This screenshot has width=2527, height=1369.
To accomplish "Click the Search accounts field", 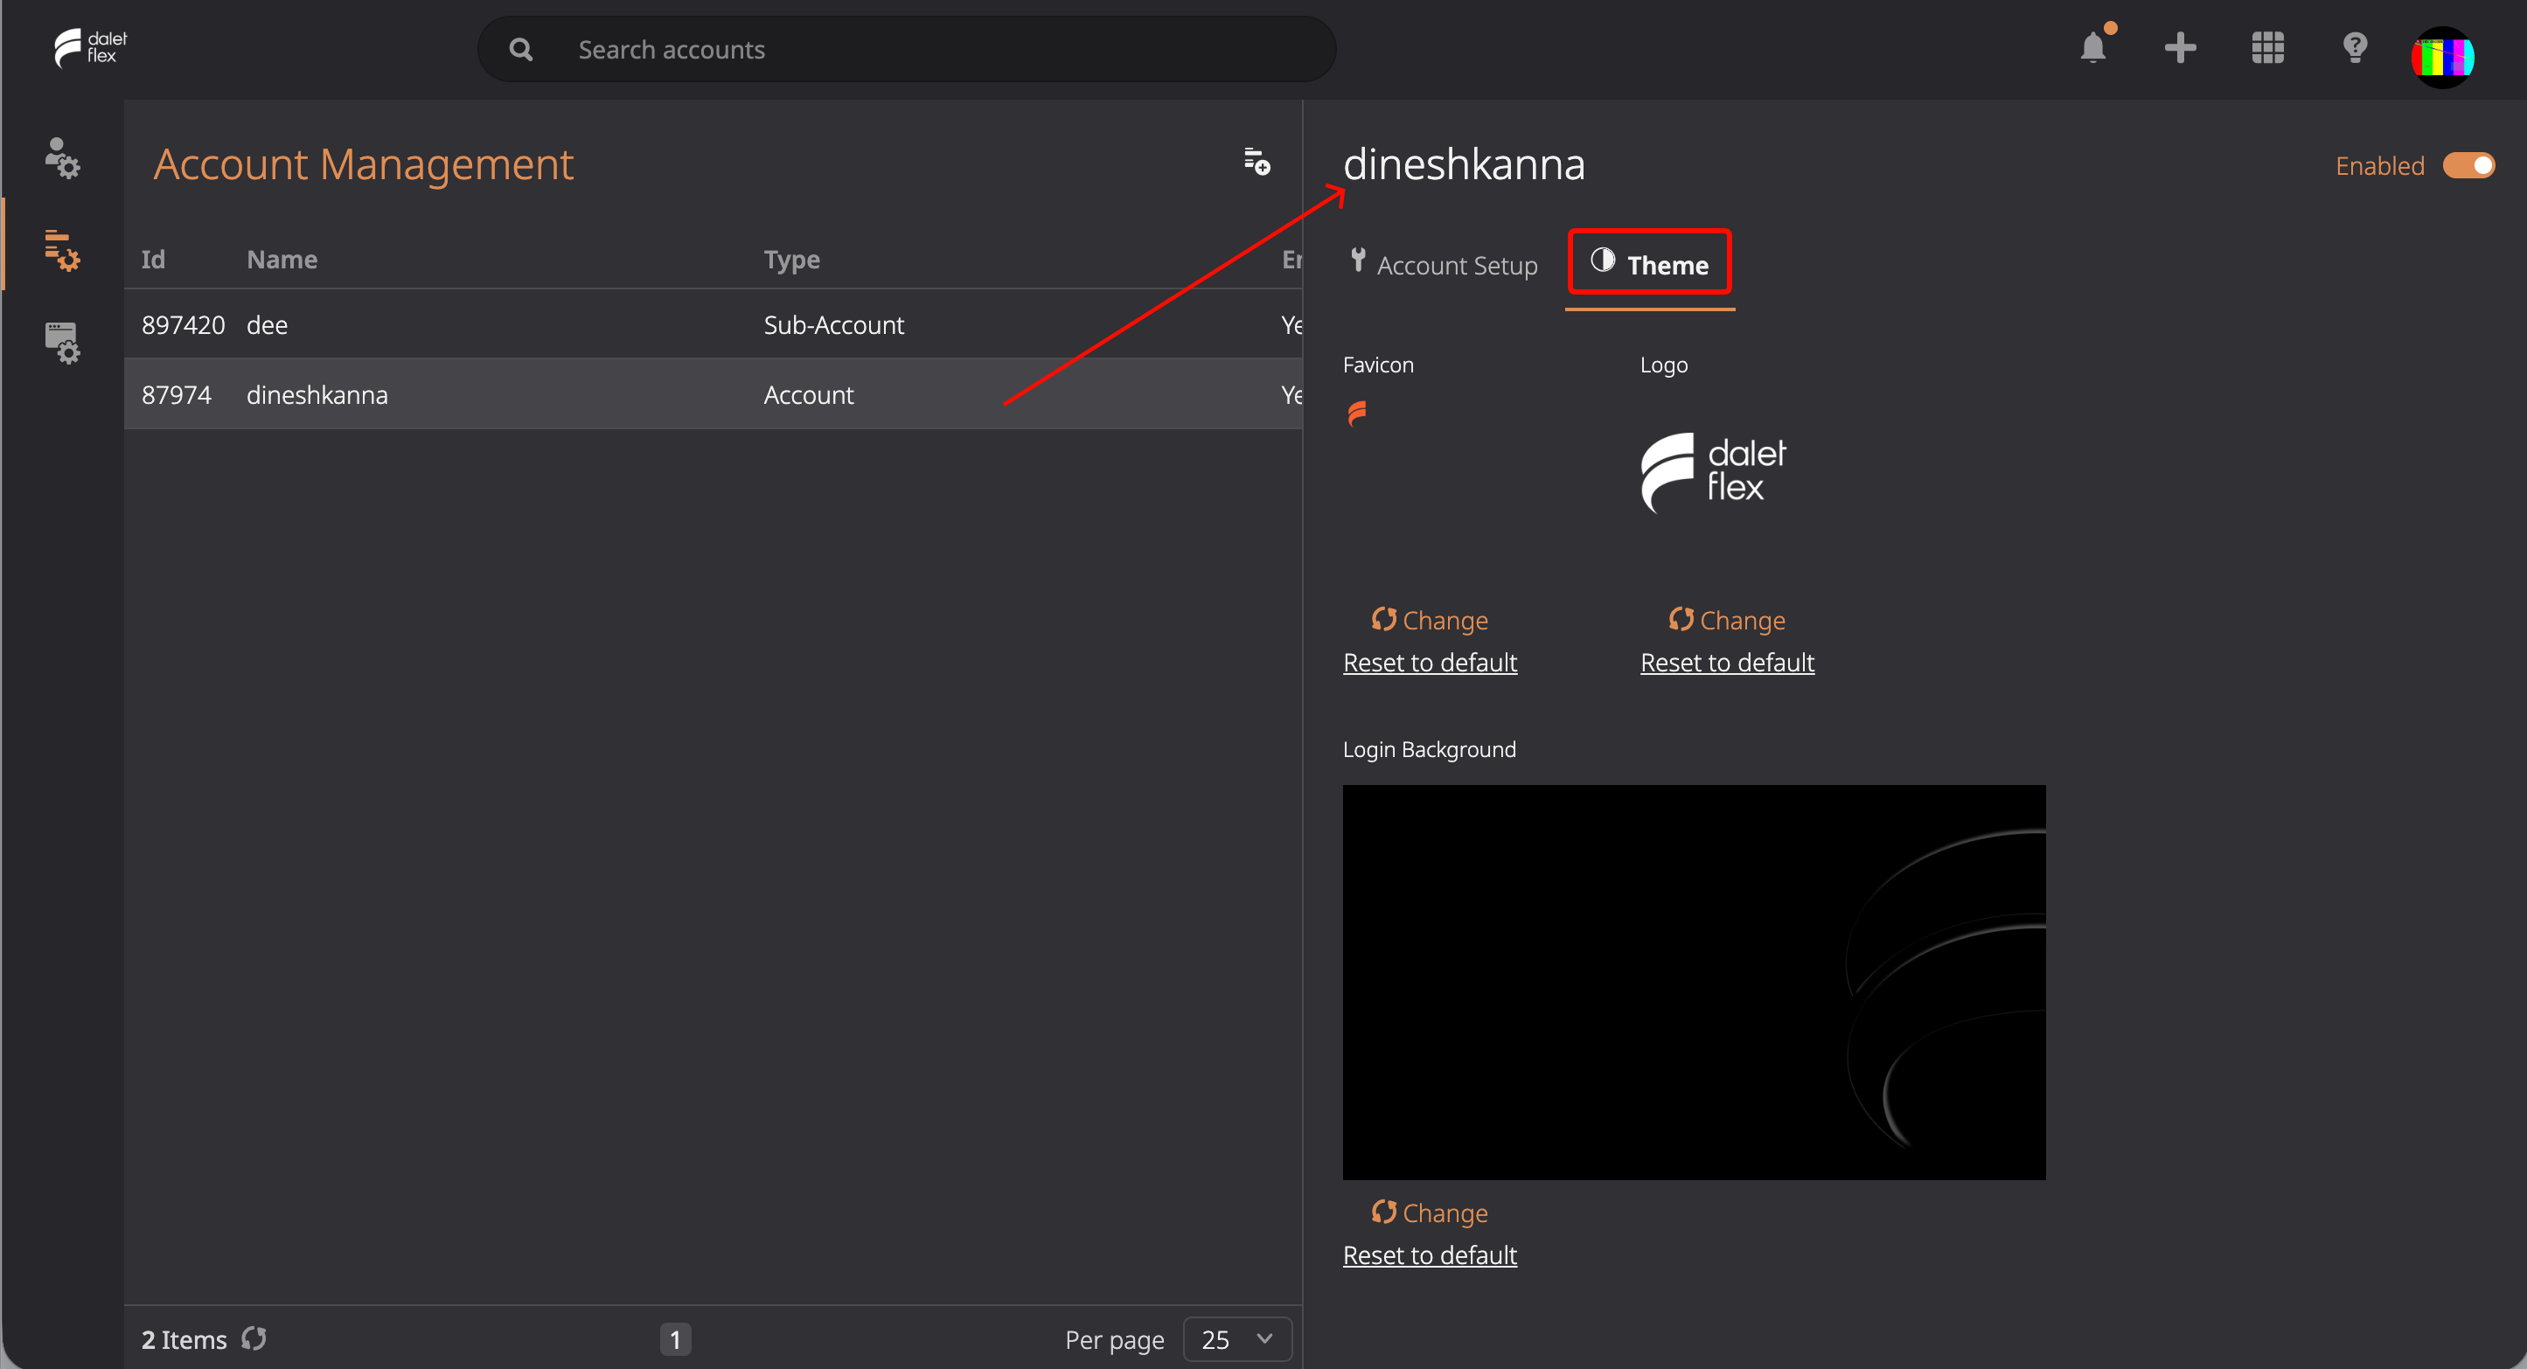I will tap(907, 49).
